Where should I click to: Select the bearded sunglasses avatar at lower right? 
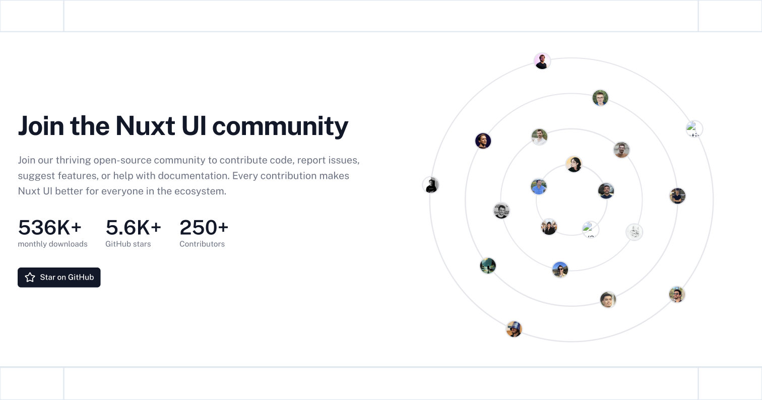tap(677, 294)
